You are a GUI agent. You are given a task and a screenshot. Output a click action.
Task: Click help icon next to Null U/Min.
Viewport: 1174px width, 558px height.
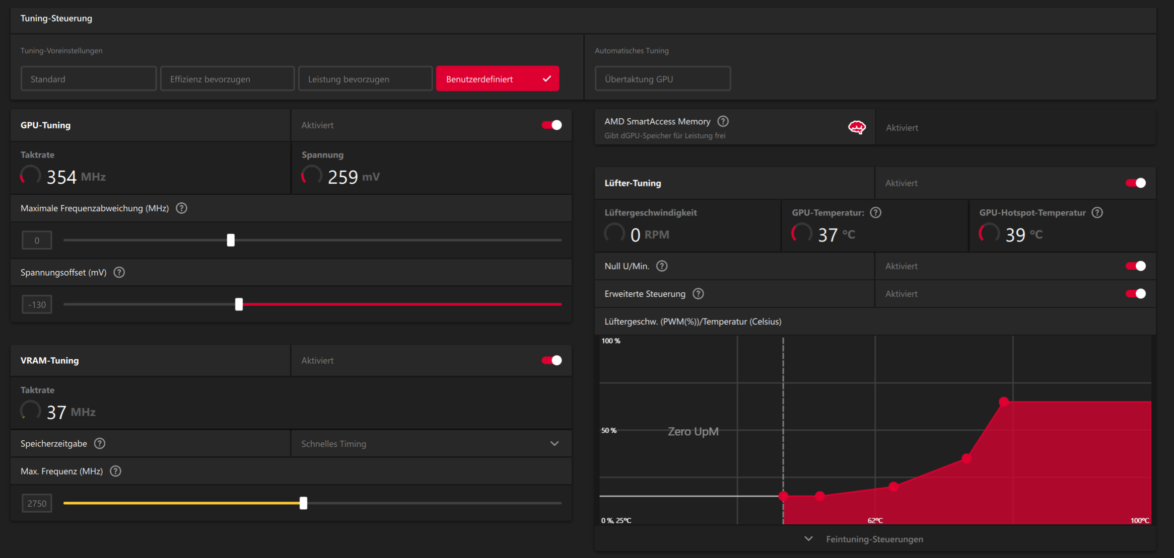point(662,266)
